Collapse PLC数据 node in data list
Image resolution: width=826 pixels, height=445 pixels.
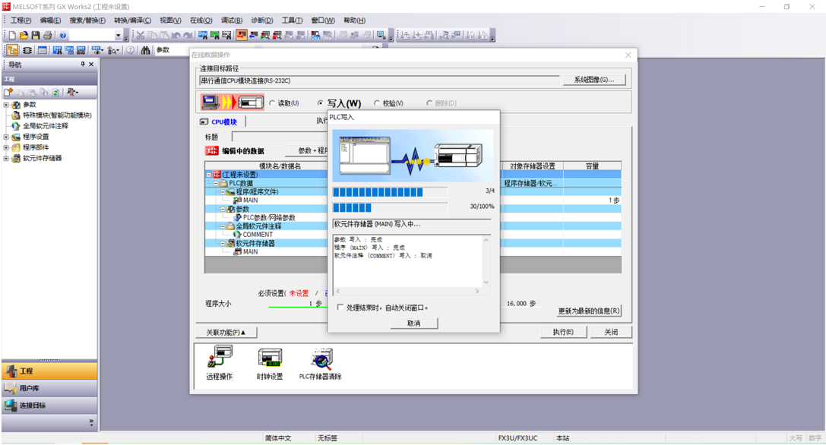(x=216, y=183)
